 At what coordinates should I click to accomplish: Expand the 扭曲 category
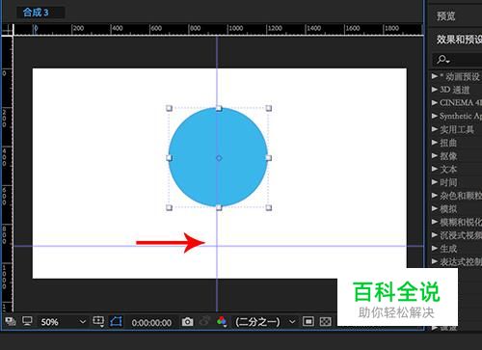pos(435,143)
